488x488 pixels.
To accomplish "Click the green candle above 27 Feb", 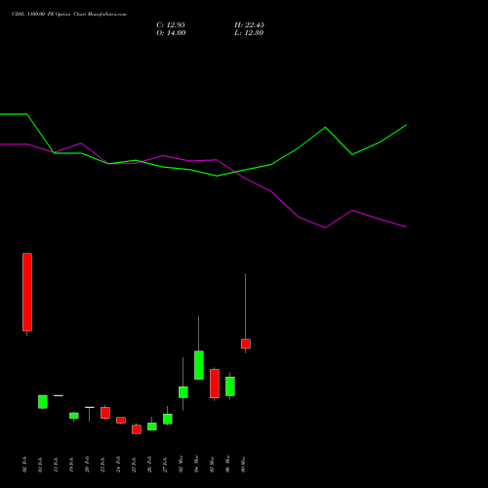I will [x=168, y=419].
